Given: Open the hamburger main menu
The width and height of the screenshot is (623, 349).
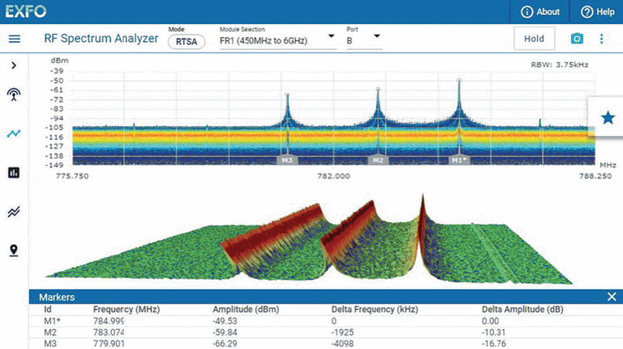Looking at the screenshot, I should pyautogui.click(x=14, y=39).
